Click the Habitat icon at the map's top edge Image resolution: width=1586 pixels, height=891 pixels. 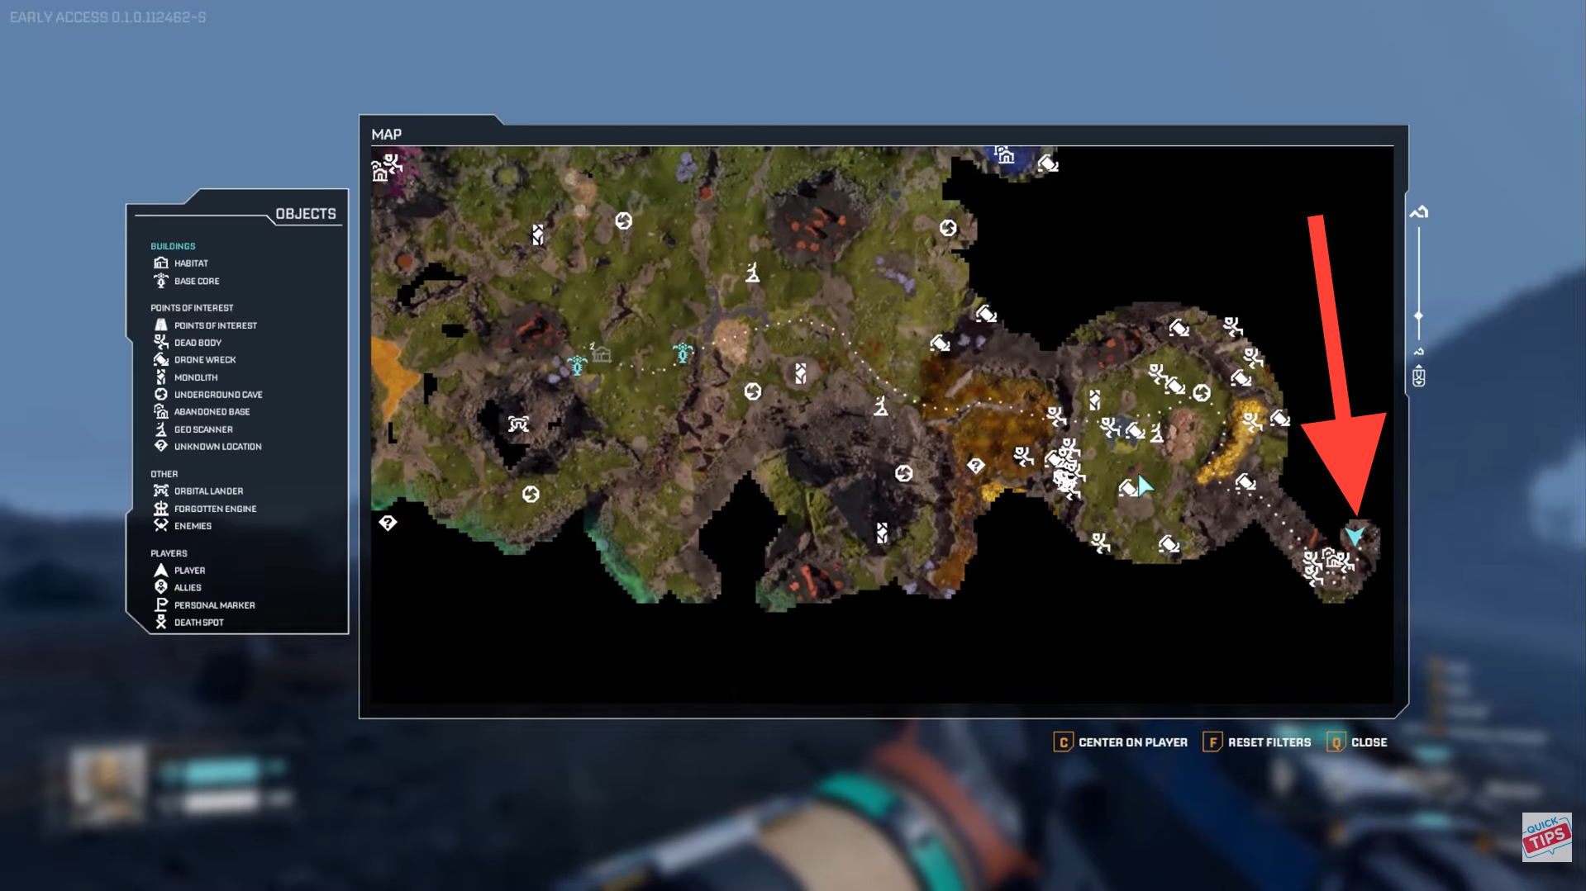pyautogui.click(x=1004, y=155)
